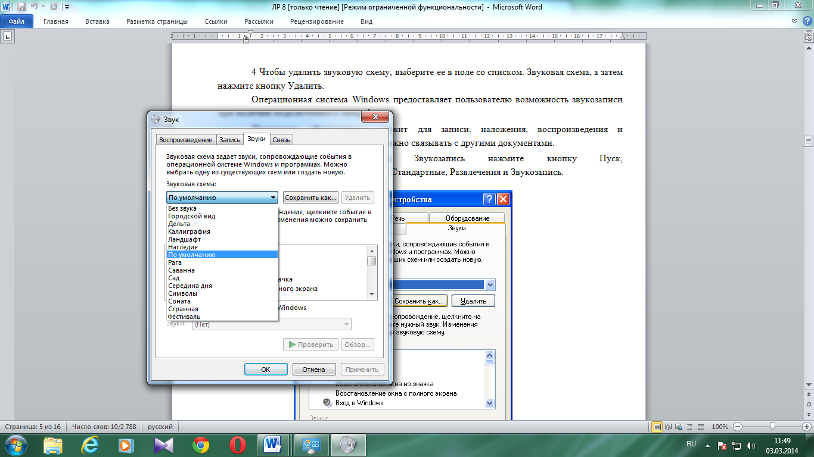Click Отмена in the Sound dialog

click(x=314, y=370)
